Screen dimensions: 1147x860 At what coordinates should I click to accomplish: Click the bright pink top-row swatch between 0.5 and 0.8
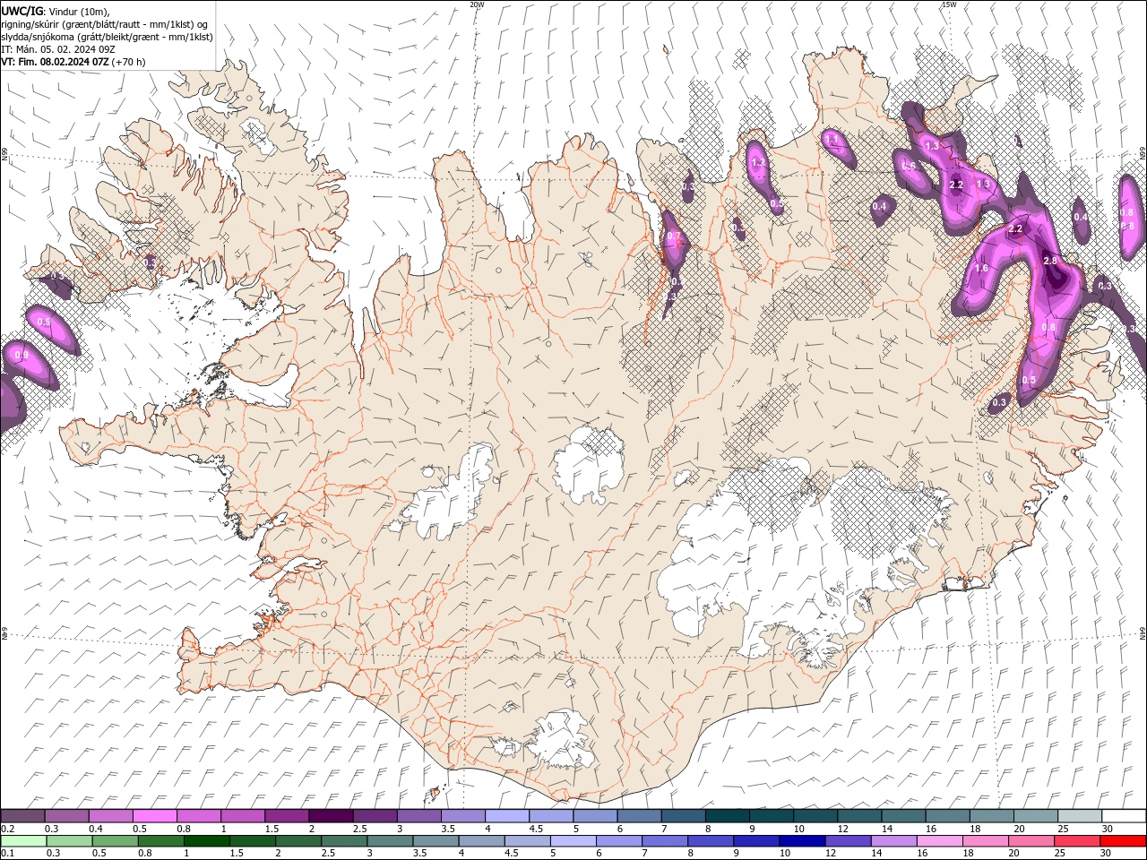(x=154, y=816)
